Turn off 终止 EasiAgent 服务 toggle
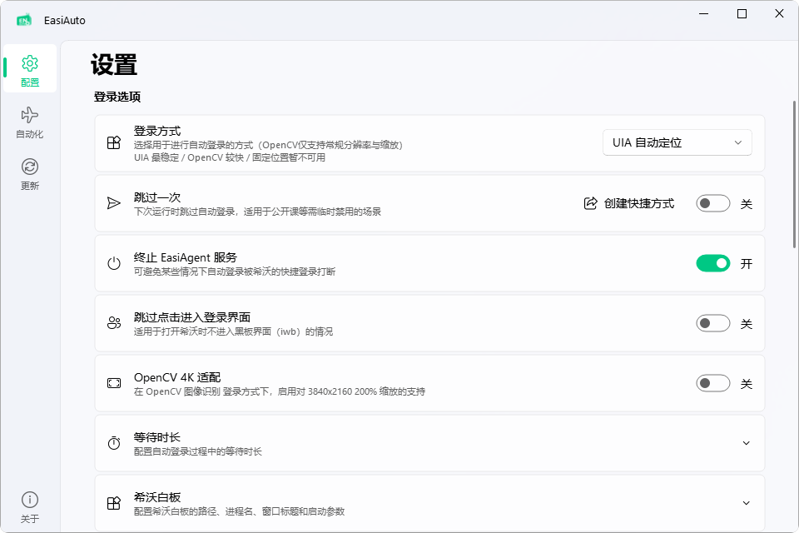 point(712,263)
